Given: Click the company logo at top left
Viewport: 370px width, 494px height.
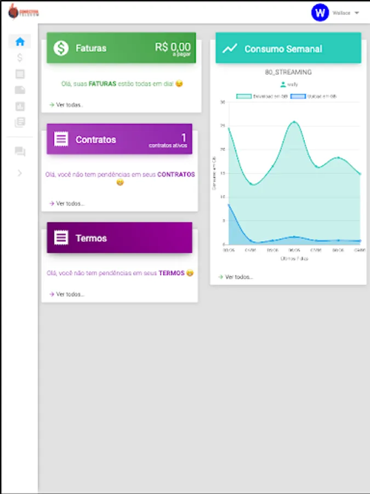Looking at the screenshot, I should (x=23, y=12).
